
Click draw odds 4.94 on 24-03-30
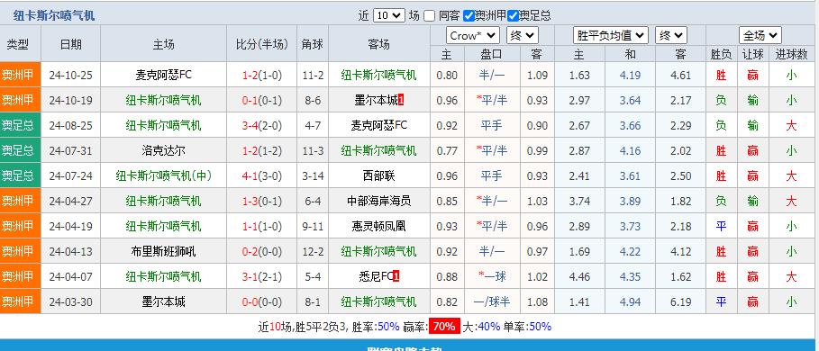[x=630, y=301]
